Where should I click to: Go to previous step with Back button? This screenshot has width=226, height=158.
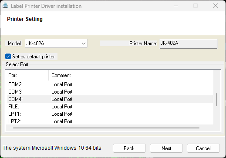pyautogui.click(x=129, y=148)
